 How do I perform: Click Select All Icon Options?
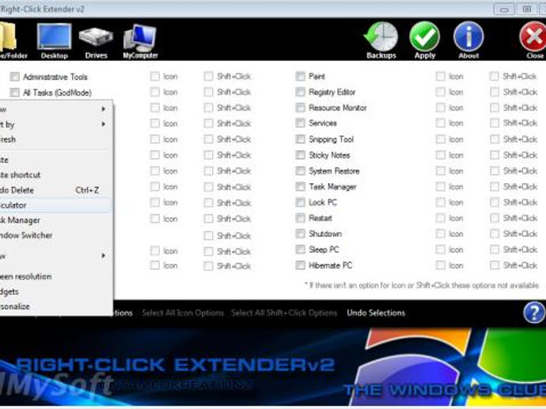point(183,313)
